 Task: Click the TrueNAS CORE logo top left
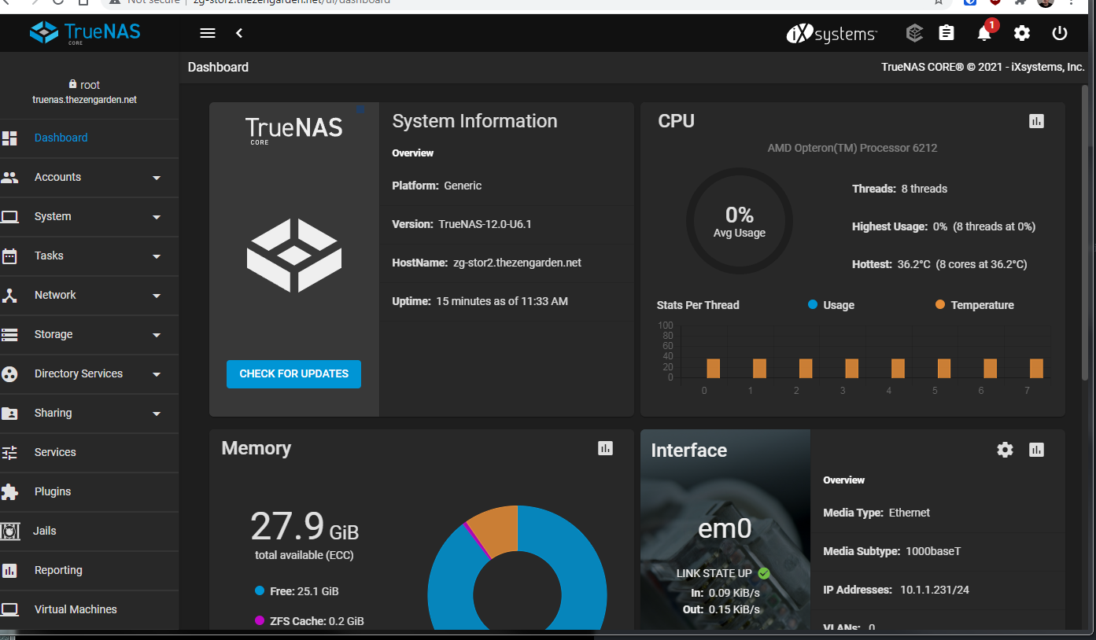[84, 32]
